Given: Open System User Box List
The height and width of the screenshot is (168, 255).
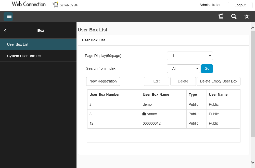Looking at the screenshot, I should pos(38,56).
